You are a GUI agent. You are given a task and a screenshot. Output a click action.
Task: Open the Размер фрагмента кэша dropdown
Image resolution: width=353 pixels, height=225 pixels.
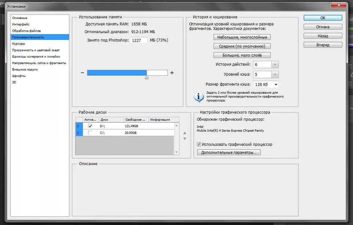tap(266, 85)
